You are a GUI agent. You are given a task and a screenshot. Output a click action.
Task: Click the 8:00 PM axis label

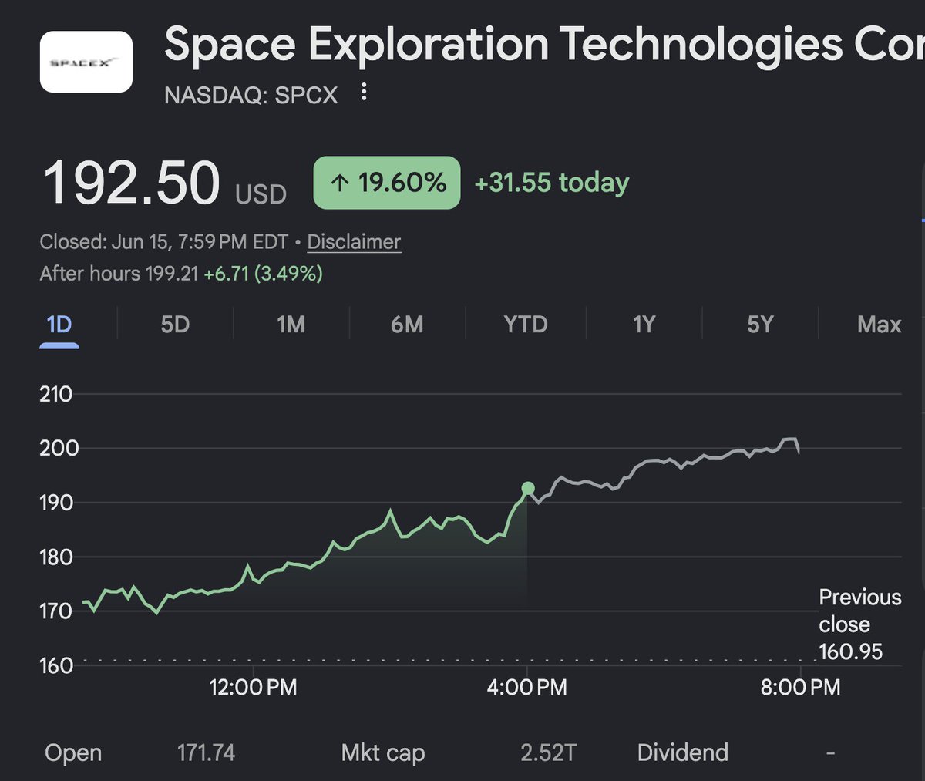point(800,687)
